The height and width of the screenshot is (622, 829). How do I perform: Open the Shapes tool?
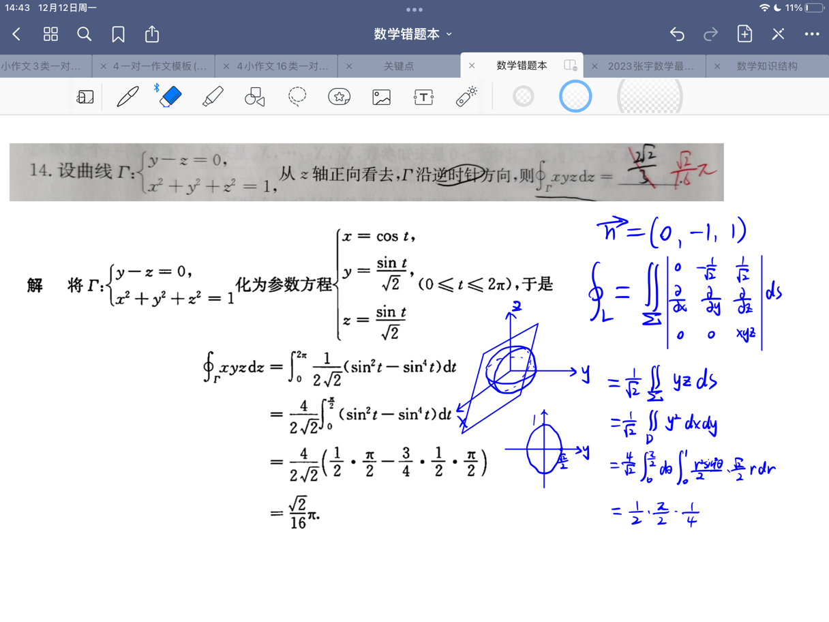pos(254,96)
